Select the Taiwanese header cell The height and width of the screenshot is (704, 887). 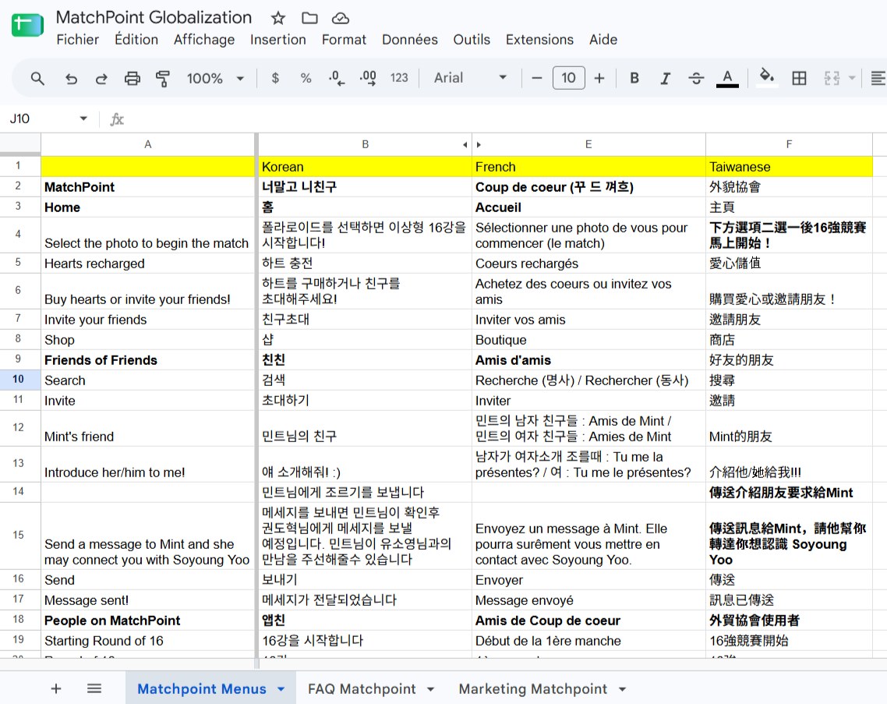point(789,167)
